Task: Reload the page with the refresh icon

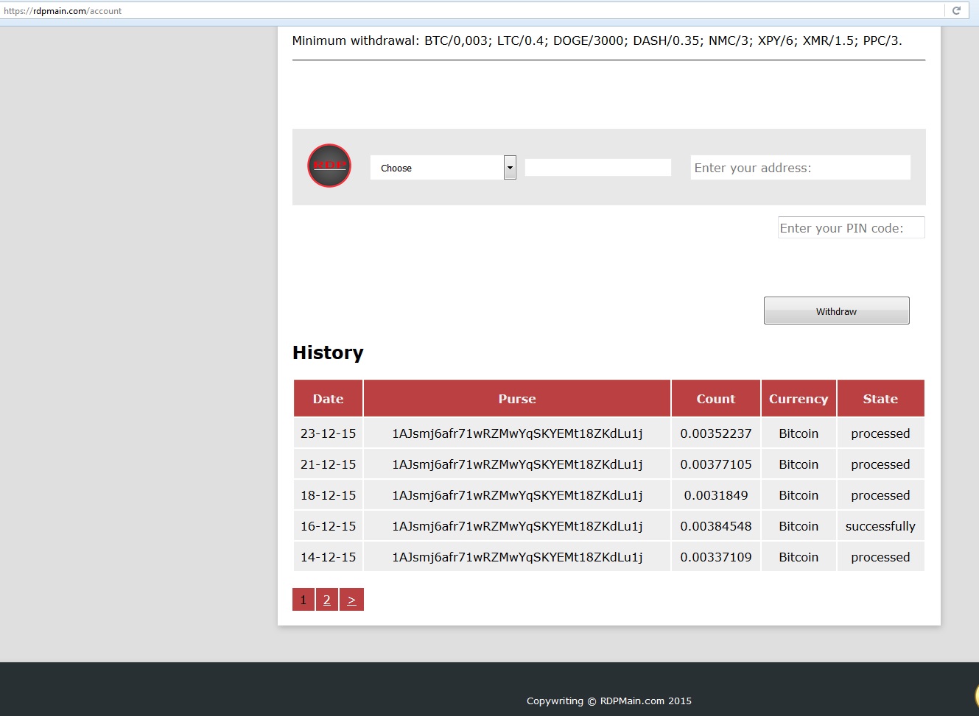Action: [x=956, y=10]
